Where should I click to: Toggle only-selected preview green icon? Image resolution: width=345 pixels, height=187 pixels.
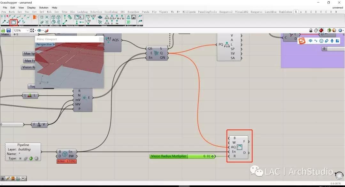pyautogui.click(x=329, y=30)
